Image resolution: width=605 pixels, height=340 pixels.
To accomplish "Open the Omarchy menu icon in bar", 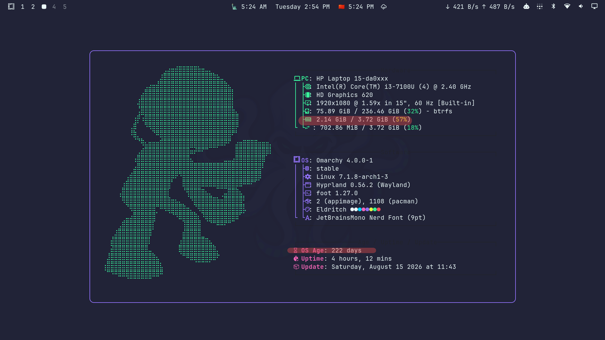I will 11,7.
